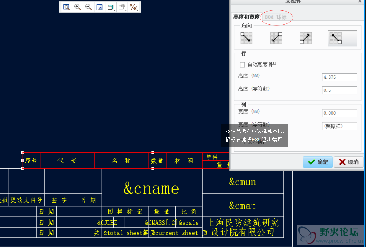Switch to the 高度和宽度 tab
The width and height of the screenshot is (366, 247).
click(246, 17)
